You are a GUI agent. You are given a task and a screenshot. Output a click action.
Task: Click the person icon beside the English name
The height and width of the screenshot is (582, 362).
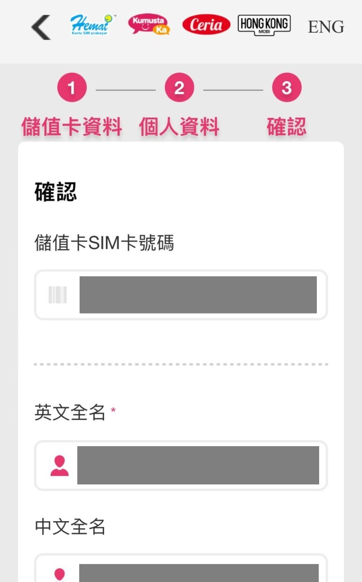click(x=58, y=465)
